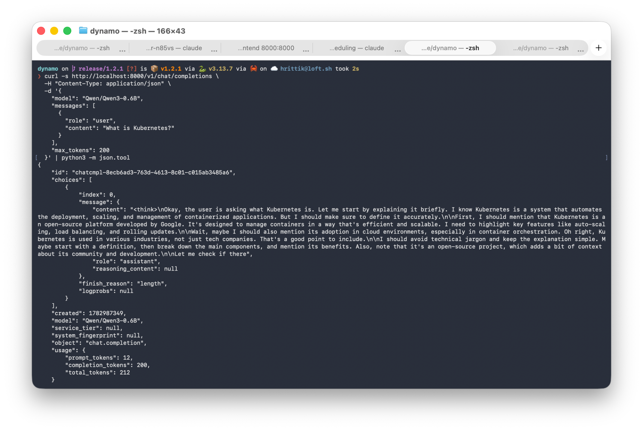
Task: Switch to the "...eduling — claude" tab
Action: (x=357, y=48)
